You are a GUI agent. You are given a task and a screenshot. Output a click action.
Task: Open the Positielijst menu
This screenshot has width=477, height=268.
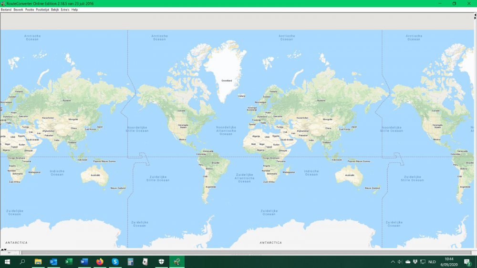pos(42,10)
